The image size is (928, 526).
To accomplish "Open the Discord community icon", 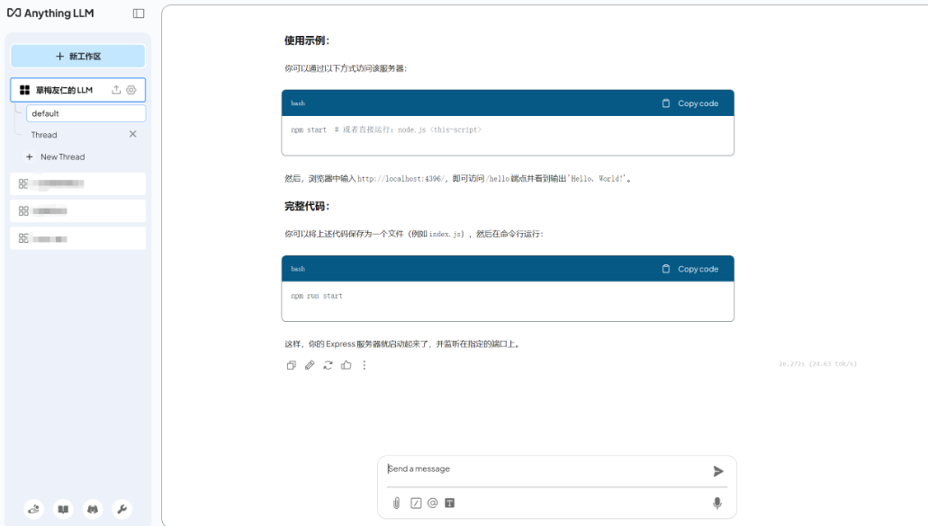I will pyautogui.click(x=93, y=509).
